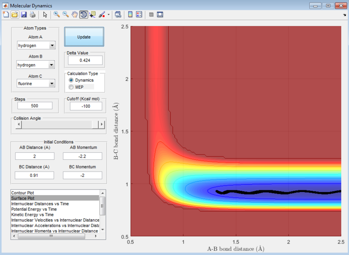Image resolution: width=349 pixels, height=255 pixels.
Task: Click the Collision Angle slider right arrow
Action: (x=102, y=124)
